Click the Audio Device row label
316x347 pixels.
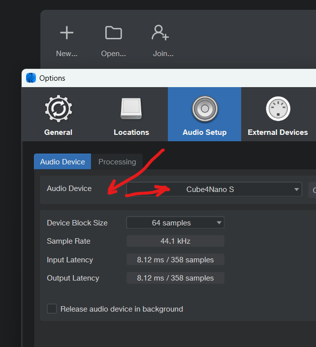tap(69, 189)
